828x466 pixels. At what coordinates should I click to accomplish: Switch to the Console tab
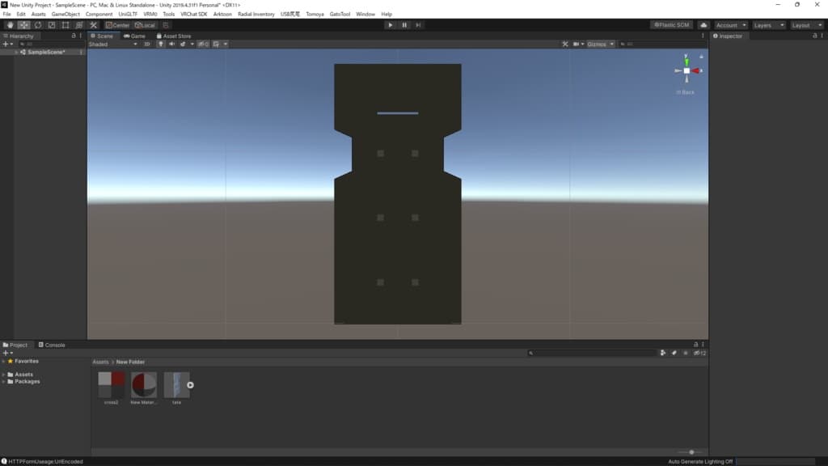[52, 345]
